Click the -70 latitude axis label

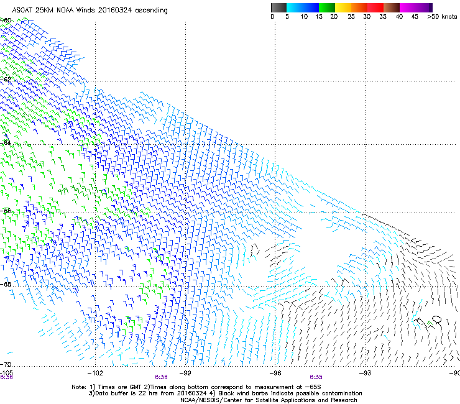pyautogui.click(x=6, y=364)
